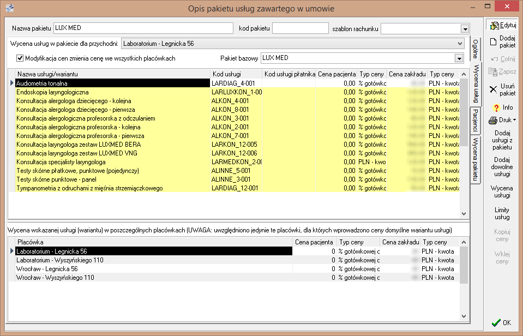Viewport: 523px width, 336px height.
Task: Click facilities table scrollbar down arrow
Action: [x=464, y=316]
